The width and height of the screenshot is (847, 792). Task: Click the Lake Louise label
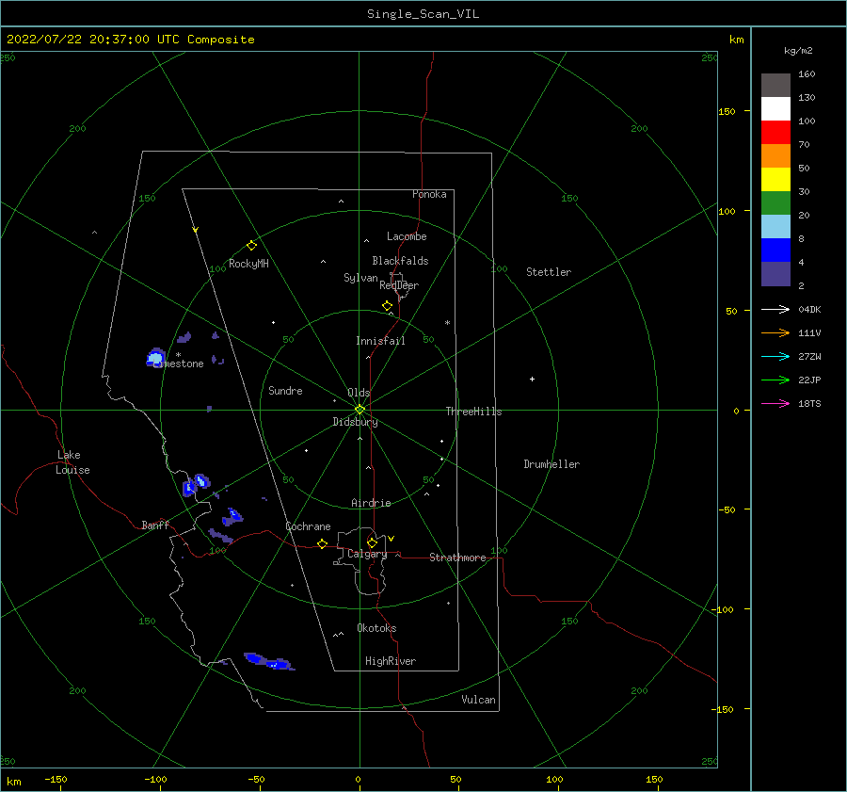coord(72,462)
